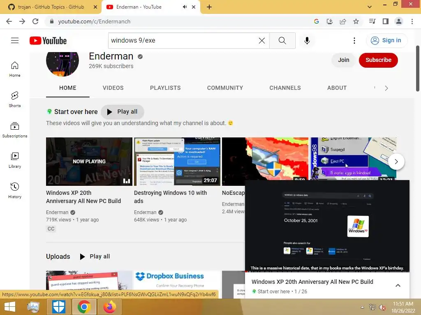Click the red Subscribe button
The image size is (421, 315).
(378, 60)
